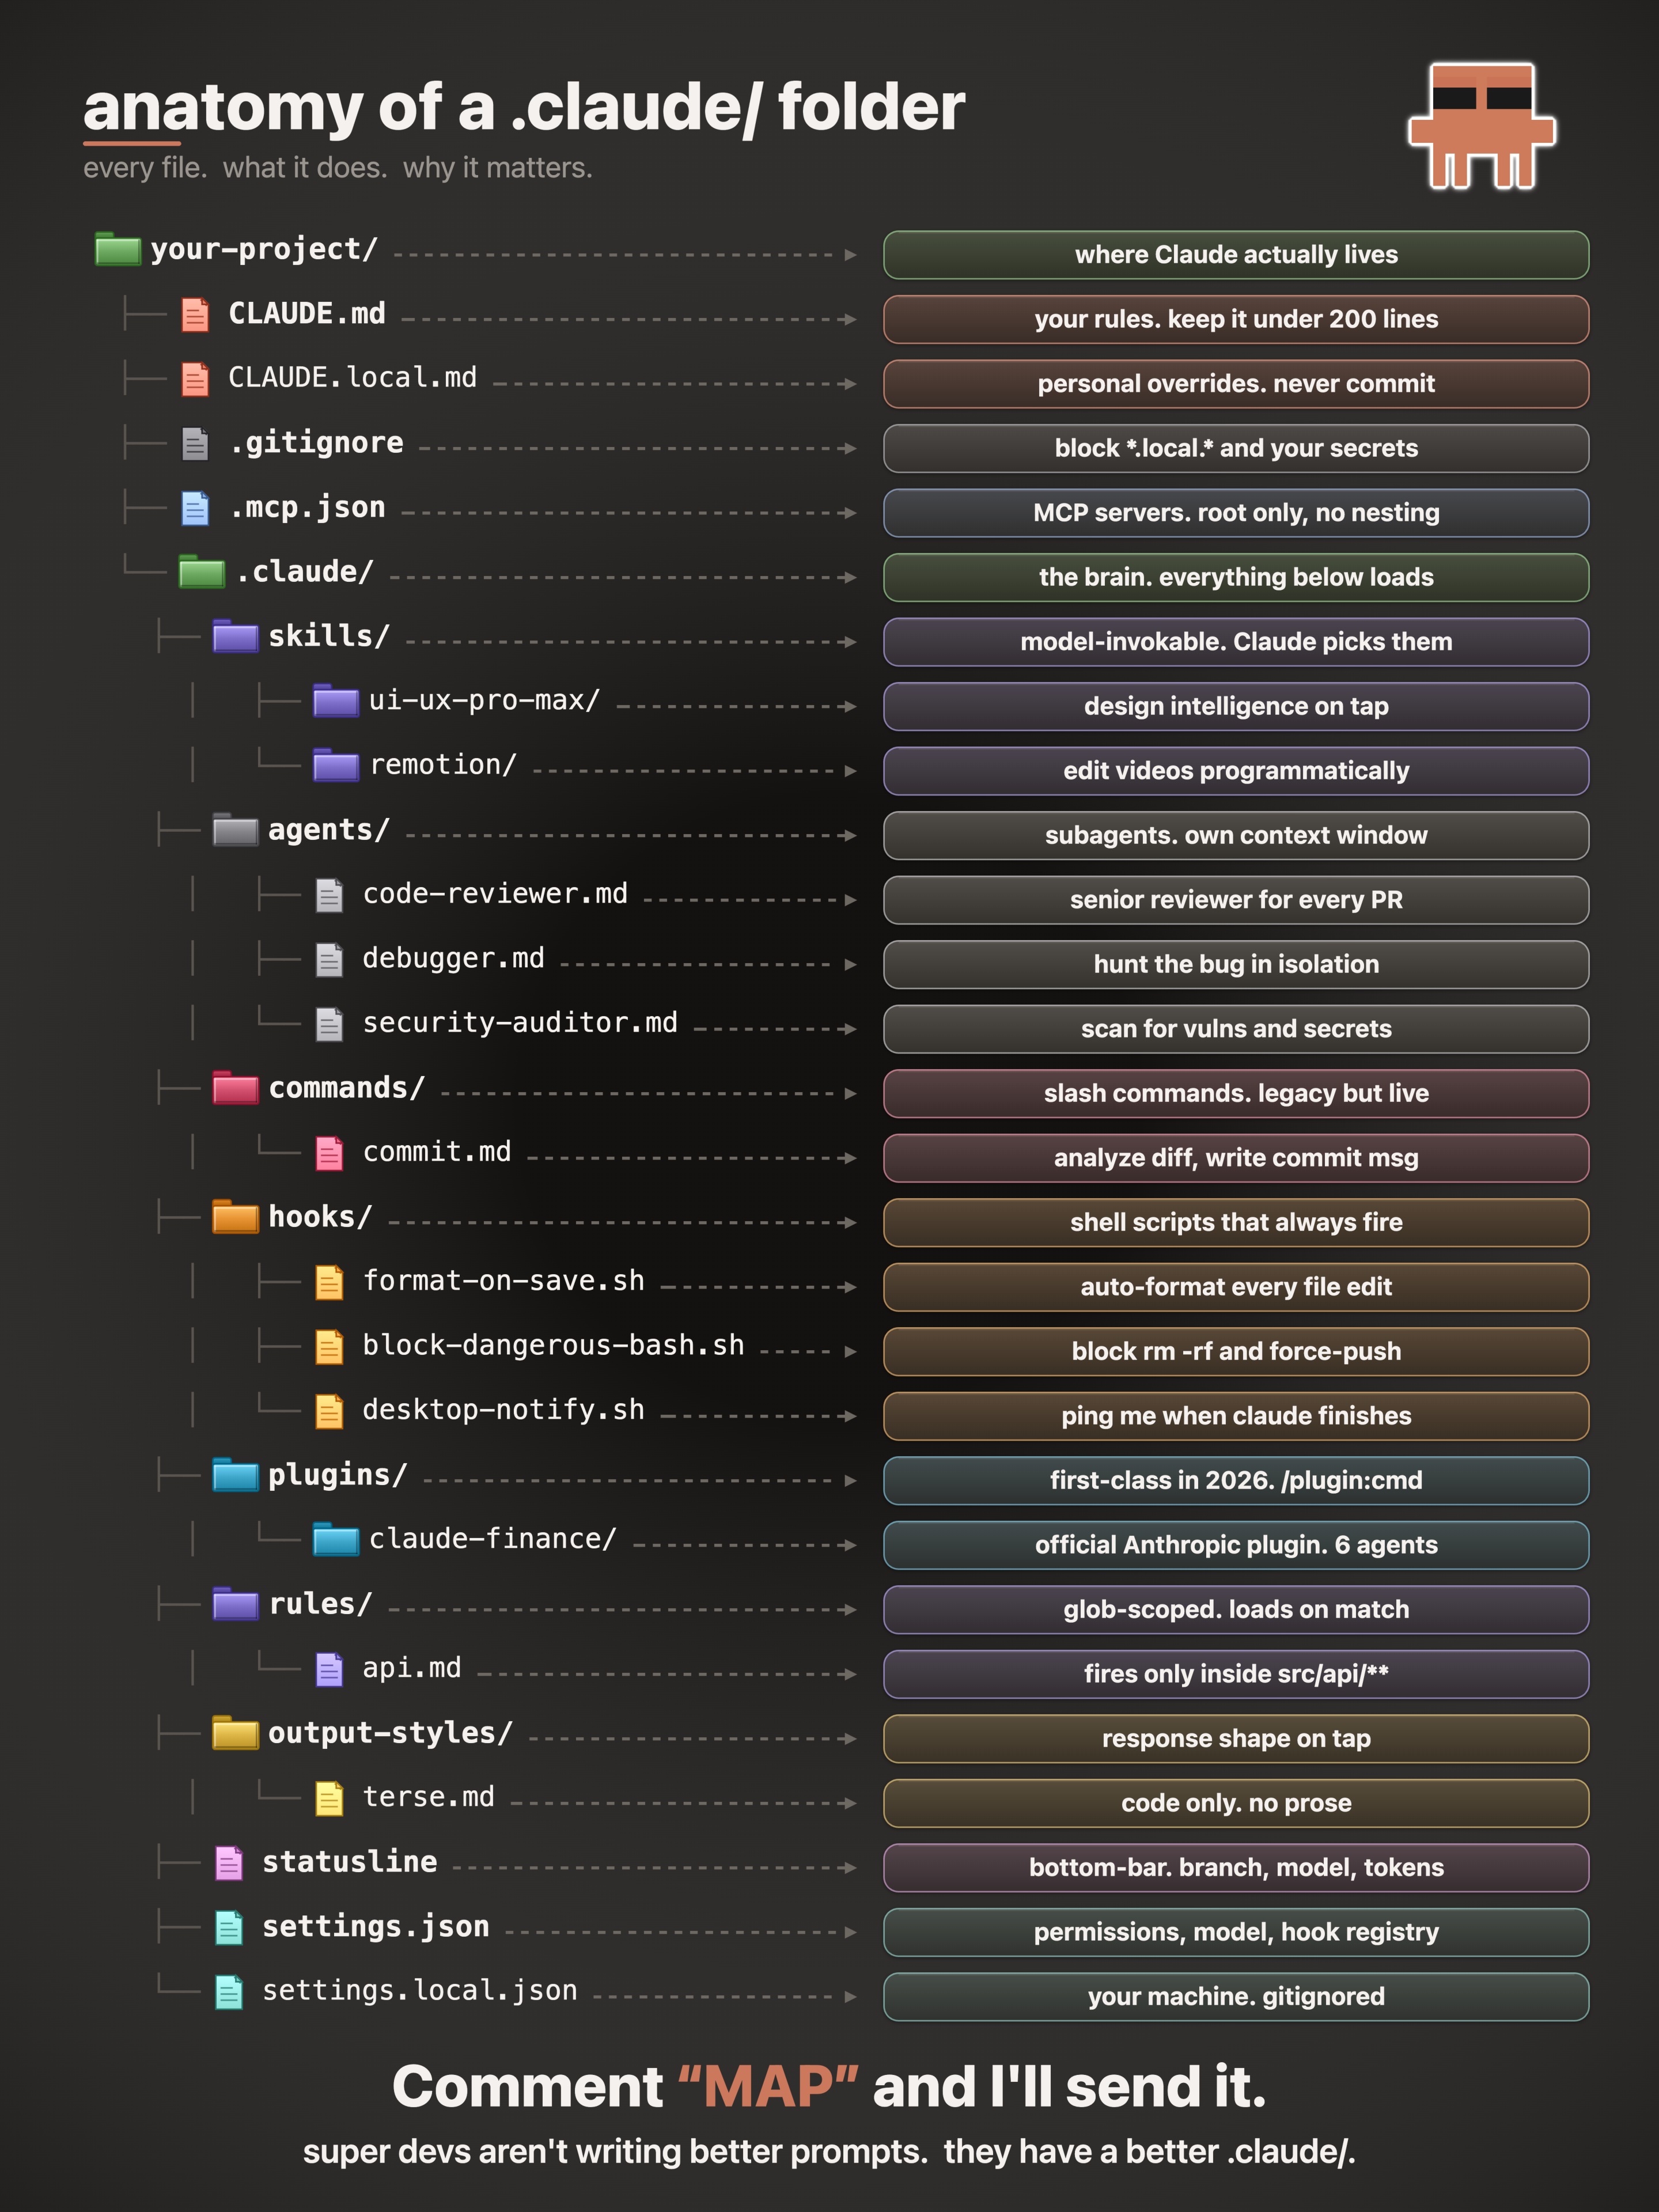This screenshot has width=1659, height=2212.
Task: Open the remotion folder icon
Action: pos(336,765)
